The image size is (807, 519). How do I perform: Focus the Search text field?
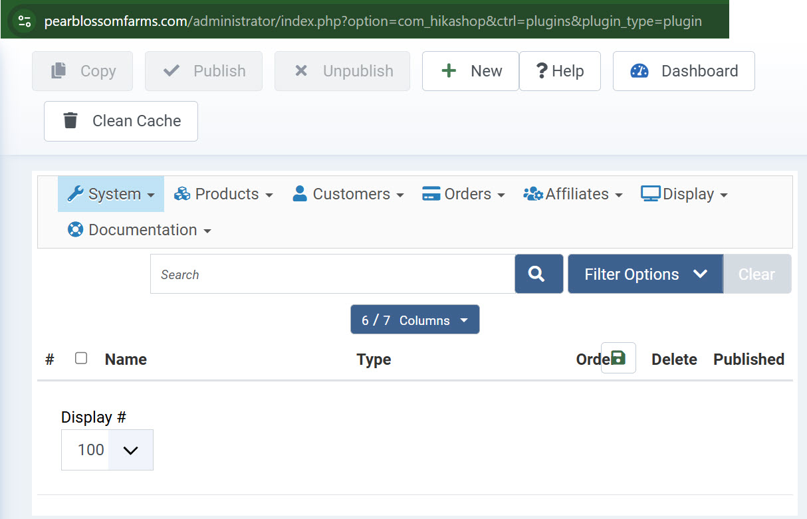tap(332, 274)
